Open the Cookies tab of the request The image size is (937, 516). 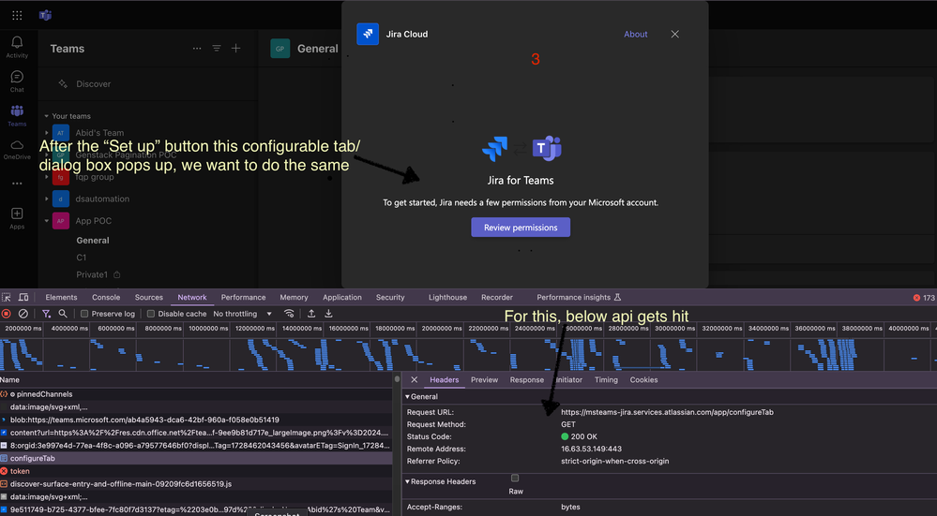click(643, 380)
